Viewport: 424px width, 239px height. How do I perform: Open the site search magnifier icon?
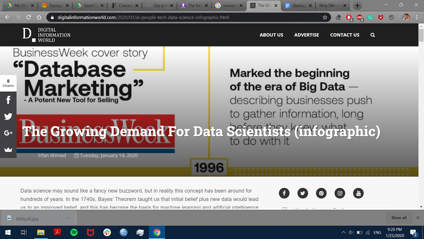click(x=373, y=35)
